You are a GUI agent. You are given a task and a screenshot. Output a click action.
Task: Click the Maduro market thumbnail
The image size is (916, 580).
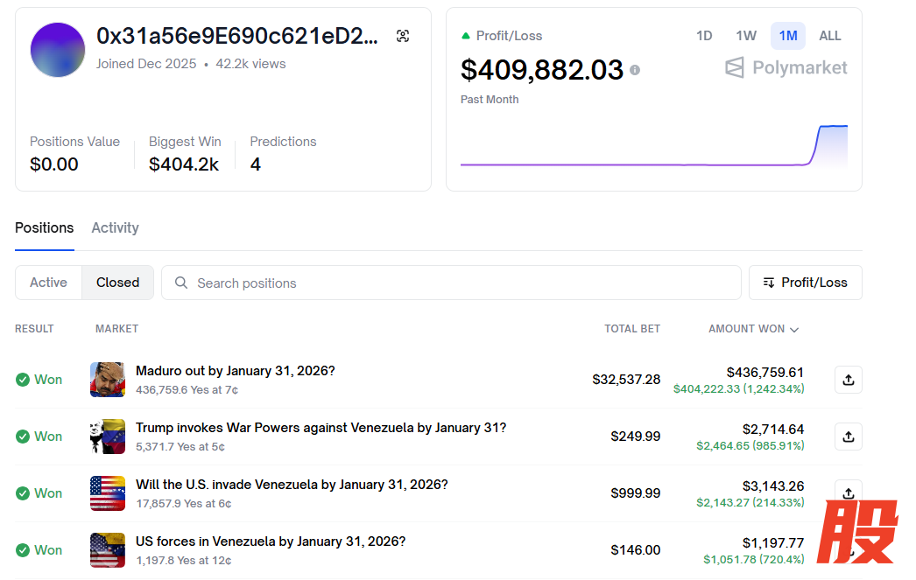108,380
